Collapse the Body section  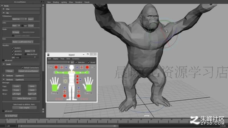click(x=2, y=6)
